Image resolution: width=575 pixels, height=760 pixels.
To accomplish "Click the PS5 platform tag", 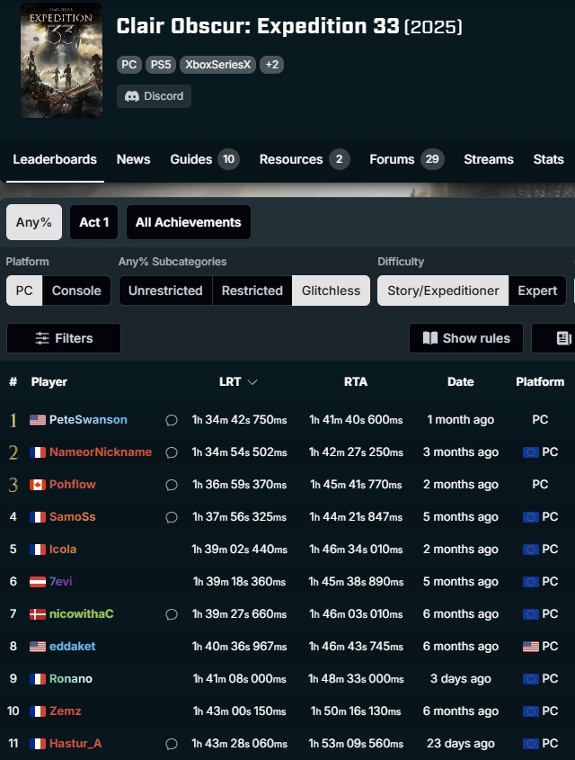I will 161,65.
